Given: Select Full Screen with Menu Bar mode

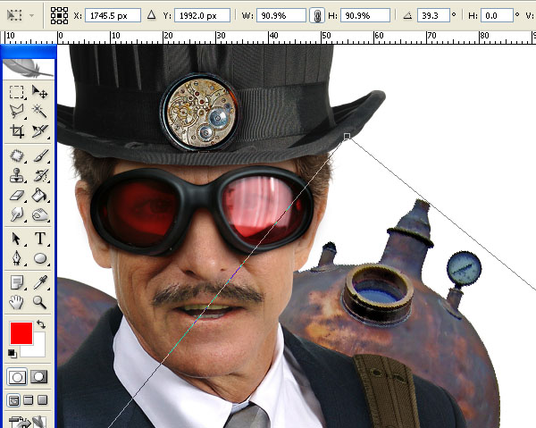Looking at the screenshot, I should click(28, 400).
